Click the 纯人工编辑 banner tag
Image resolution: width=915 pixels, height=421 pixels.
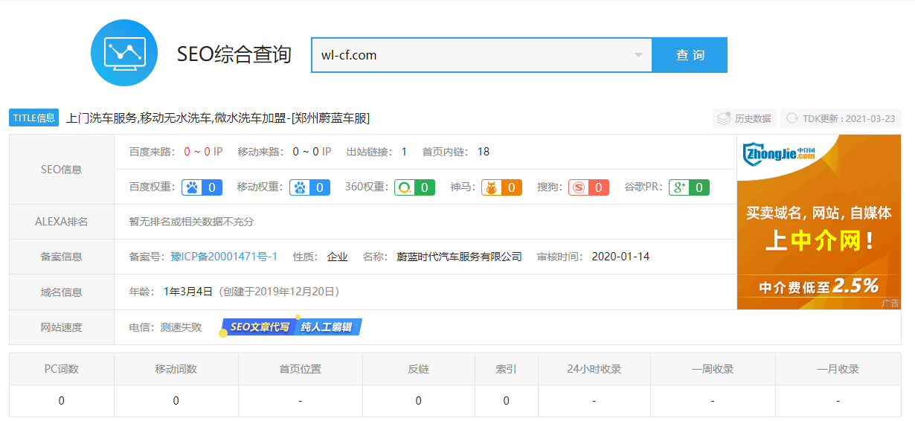click(327, 327)
